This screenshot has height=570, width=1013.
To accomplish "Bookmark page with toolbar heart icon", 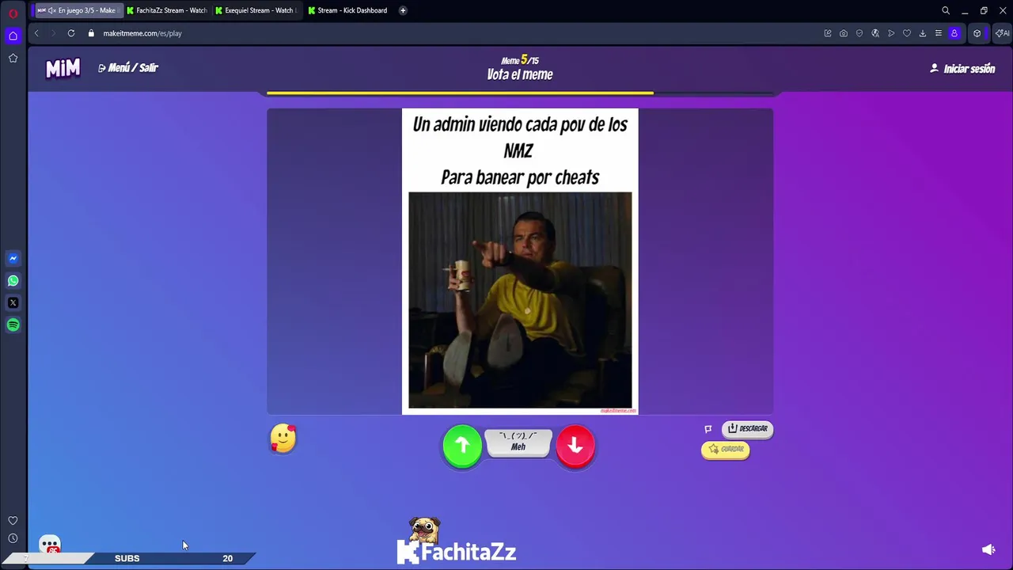I will pyautogui.click(x=907, y=33).
